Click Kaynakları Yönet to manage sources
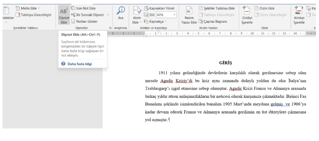Screen dimensions: 319x141 pyautogui.click(x=161, y=8)
